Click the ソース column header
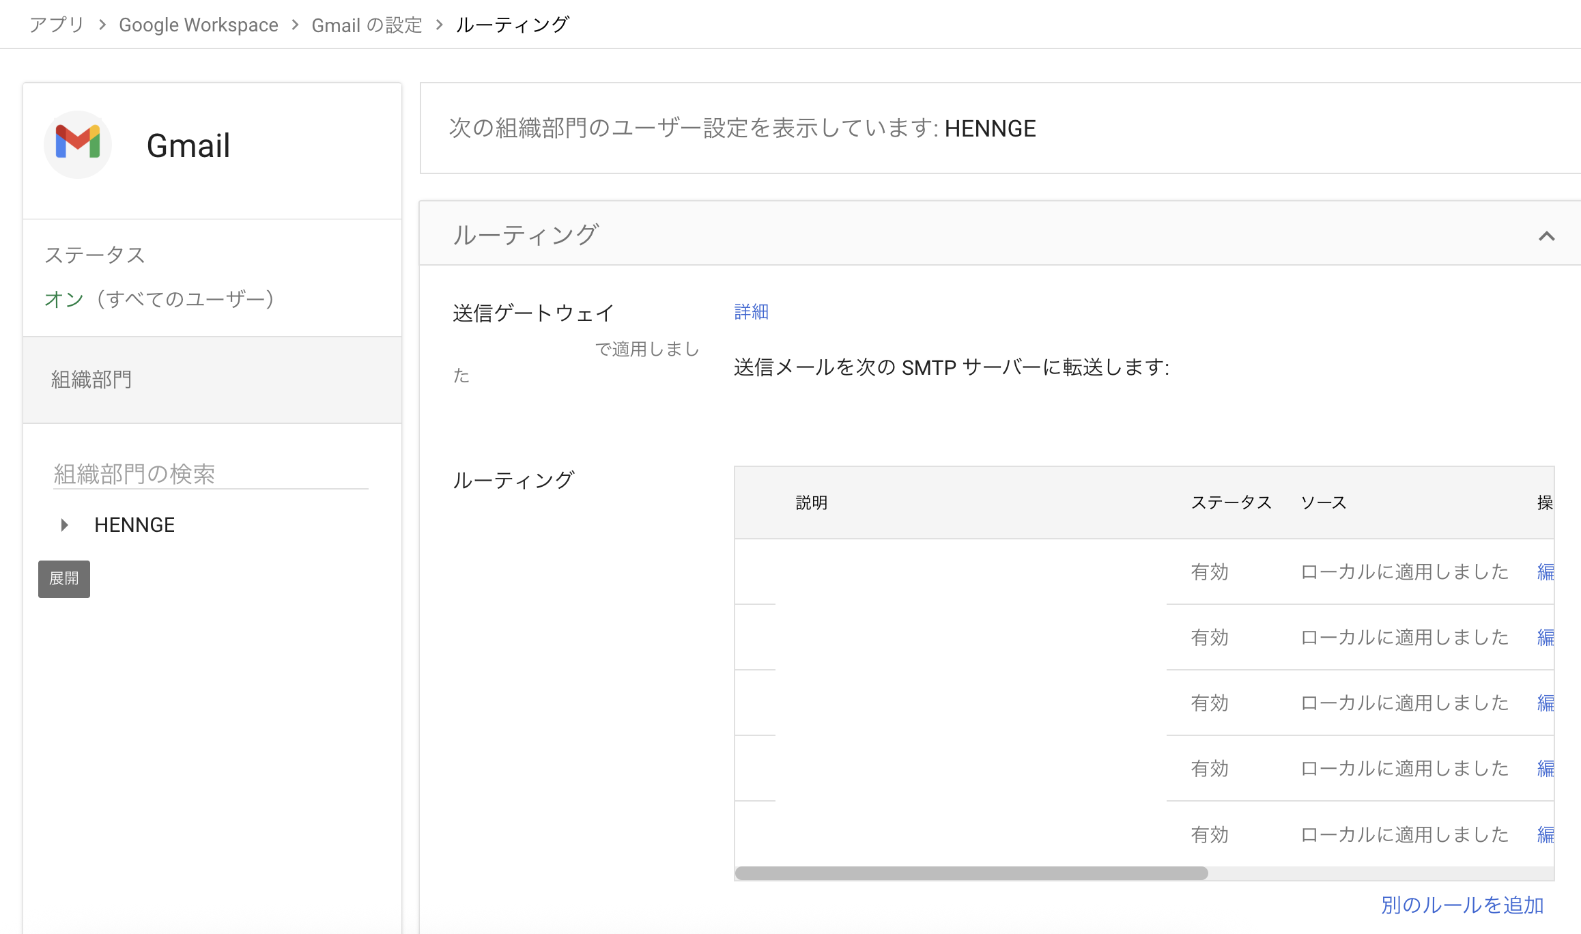1581x934 pixels. click(x=1323, y=503)
